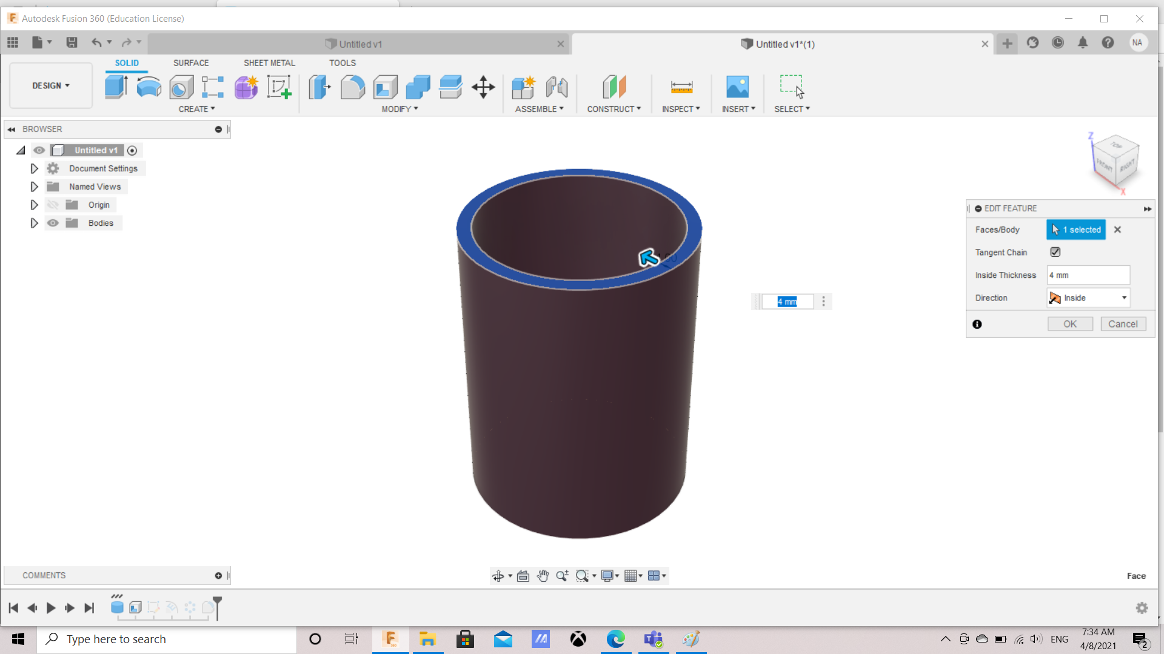Click Cancel to discard changes
Screen dimensions: 1164x654
pos(1123,324)
